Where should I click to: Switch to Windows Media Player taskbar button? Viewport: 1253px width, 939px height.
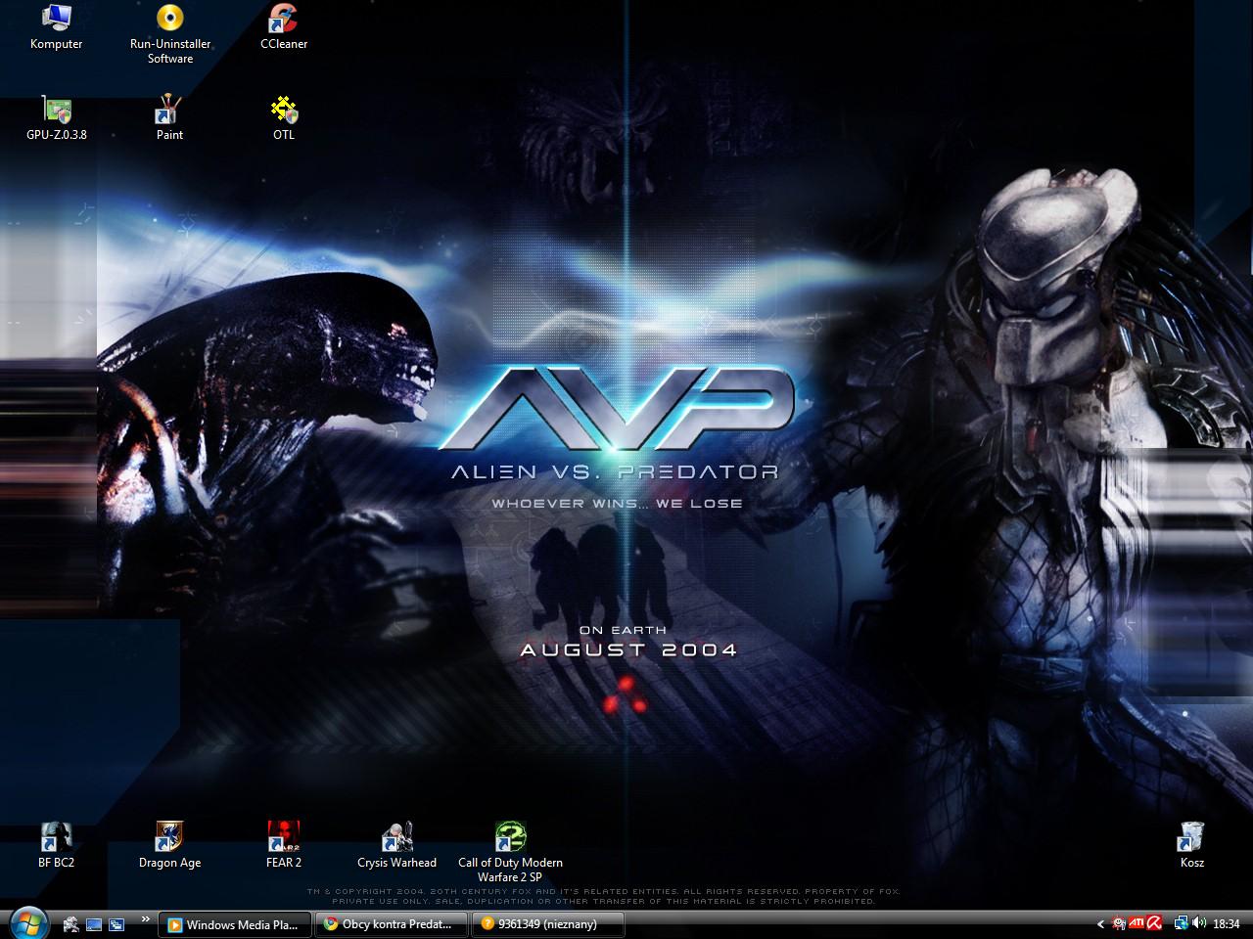click(235, 924)
